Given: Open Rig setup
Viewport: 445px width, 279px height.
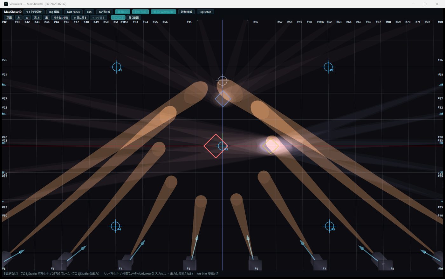Looking at the screenshot, I should click(x=205, y=12).
